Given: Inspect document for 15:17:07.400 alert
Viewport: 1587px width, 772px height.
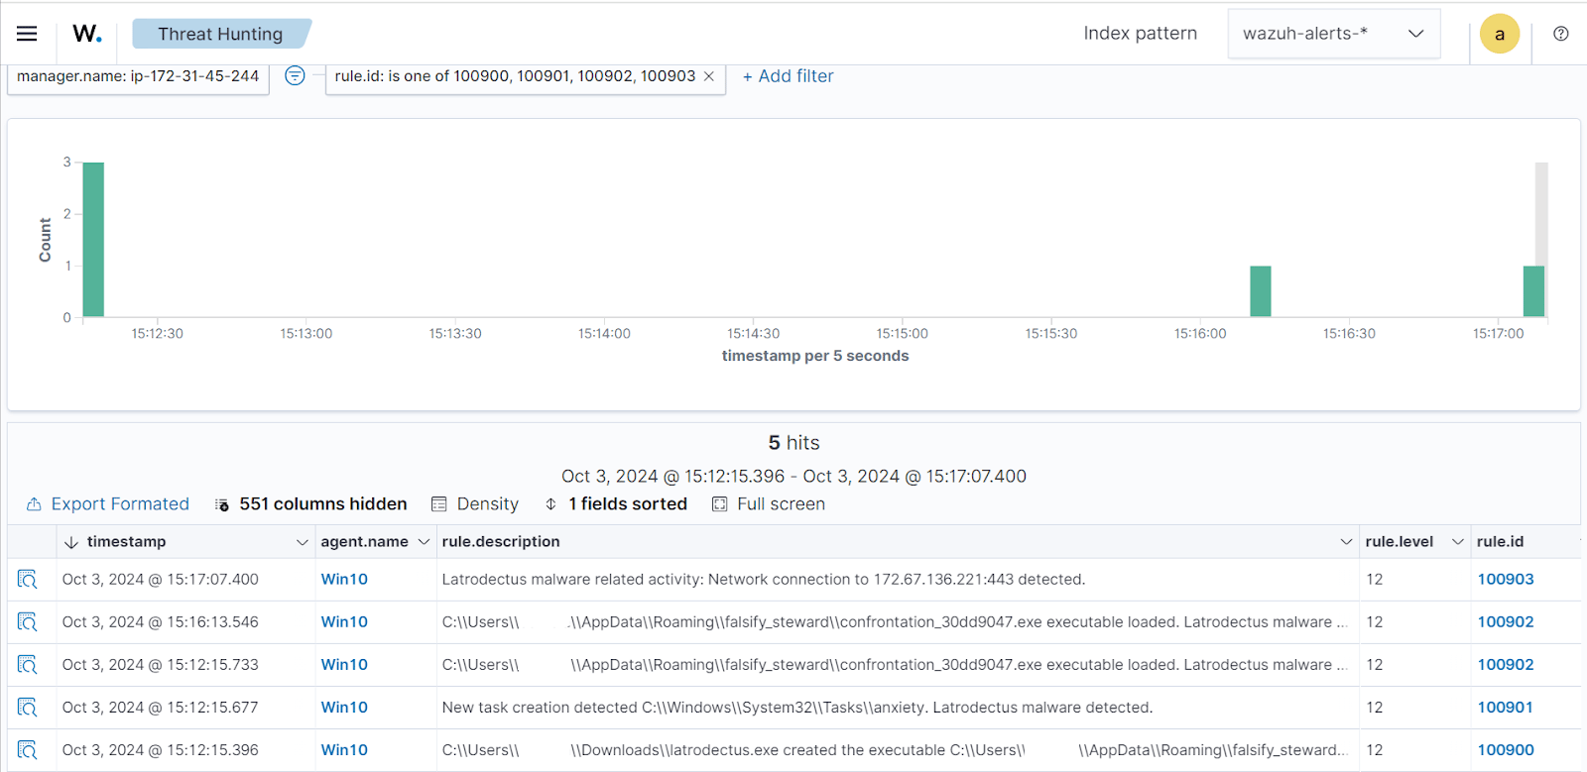Looking at the screenshot, I should (x=27, y=580).
